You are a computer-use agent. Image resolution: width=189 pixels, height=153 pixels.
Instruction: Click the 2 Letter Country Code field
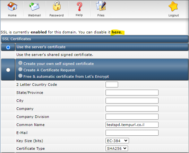click(x=112, y=85)
